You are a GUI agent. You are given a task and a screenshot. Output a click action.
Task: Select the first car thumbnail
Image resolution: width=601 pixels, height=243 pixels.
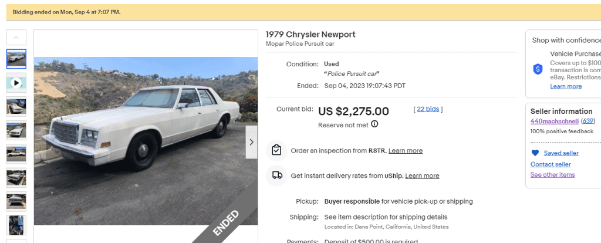coord(16,59)
